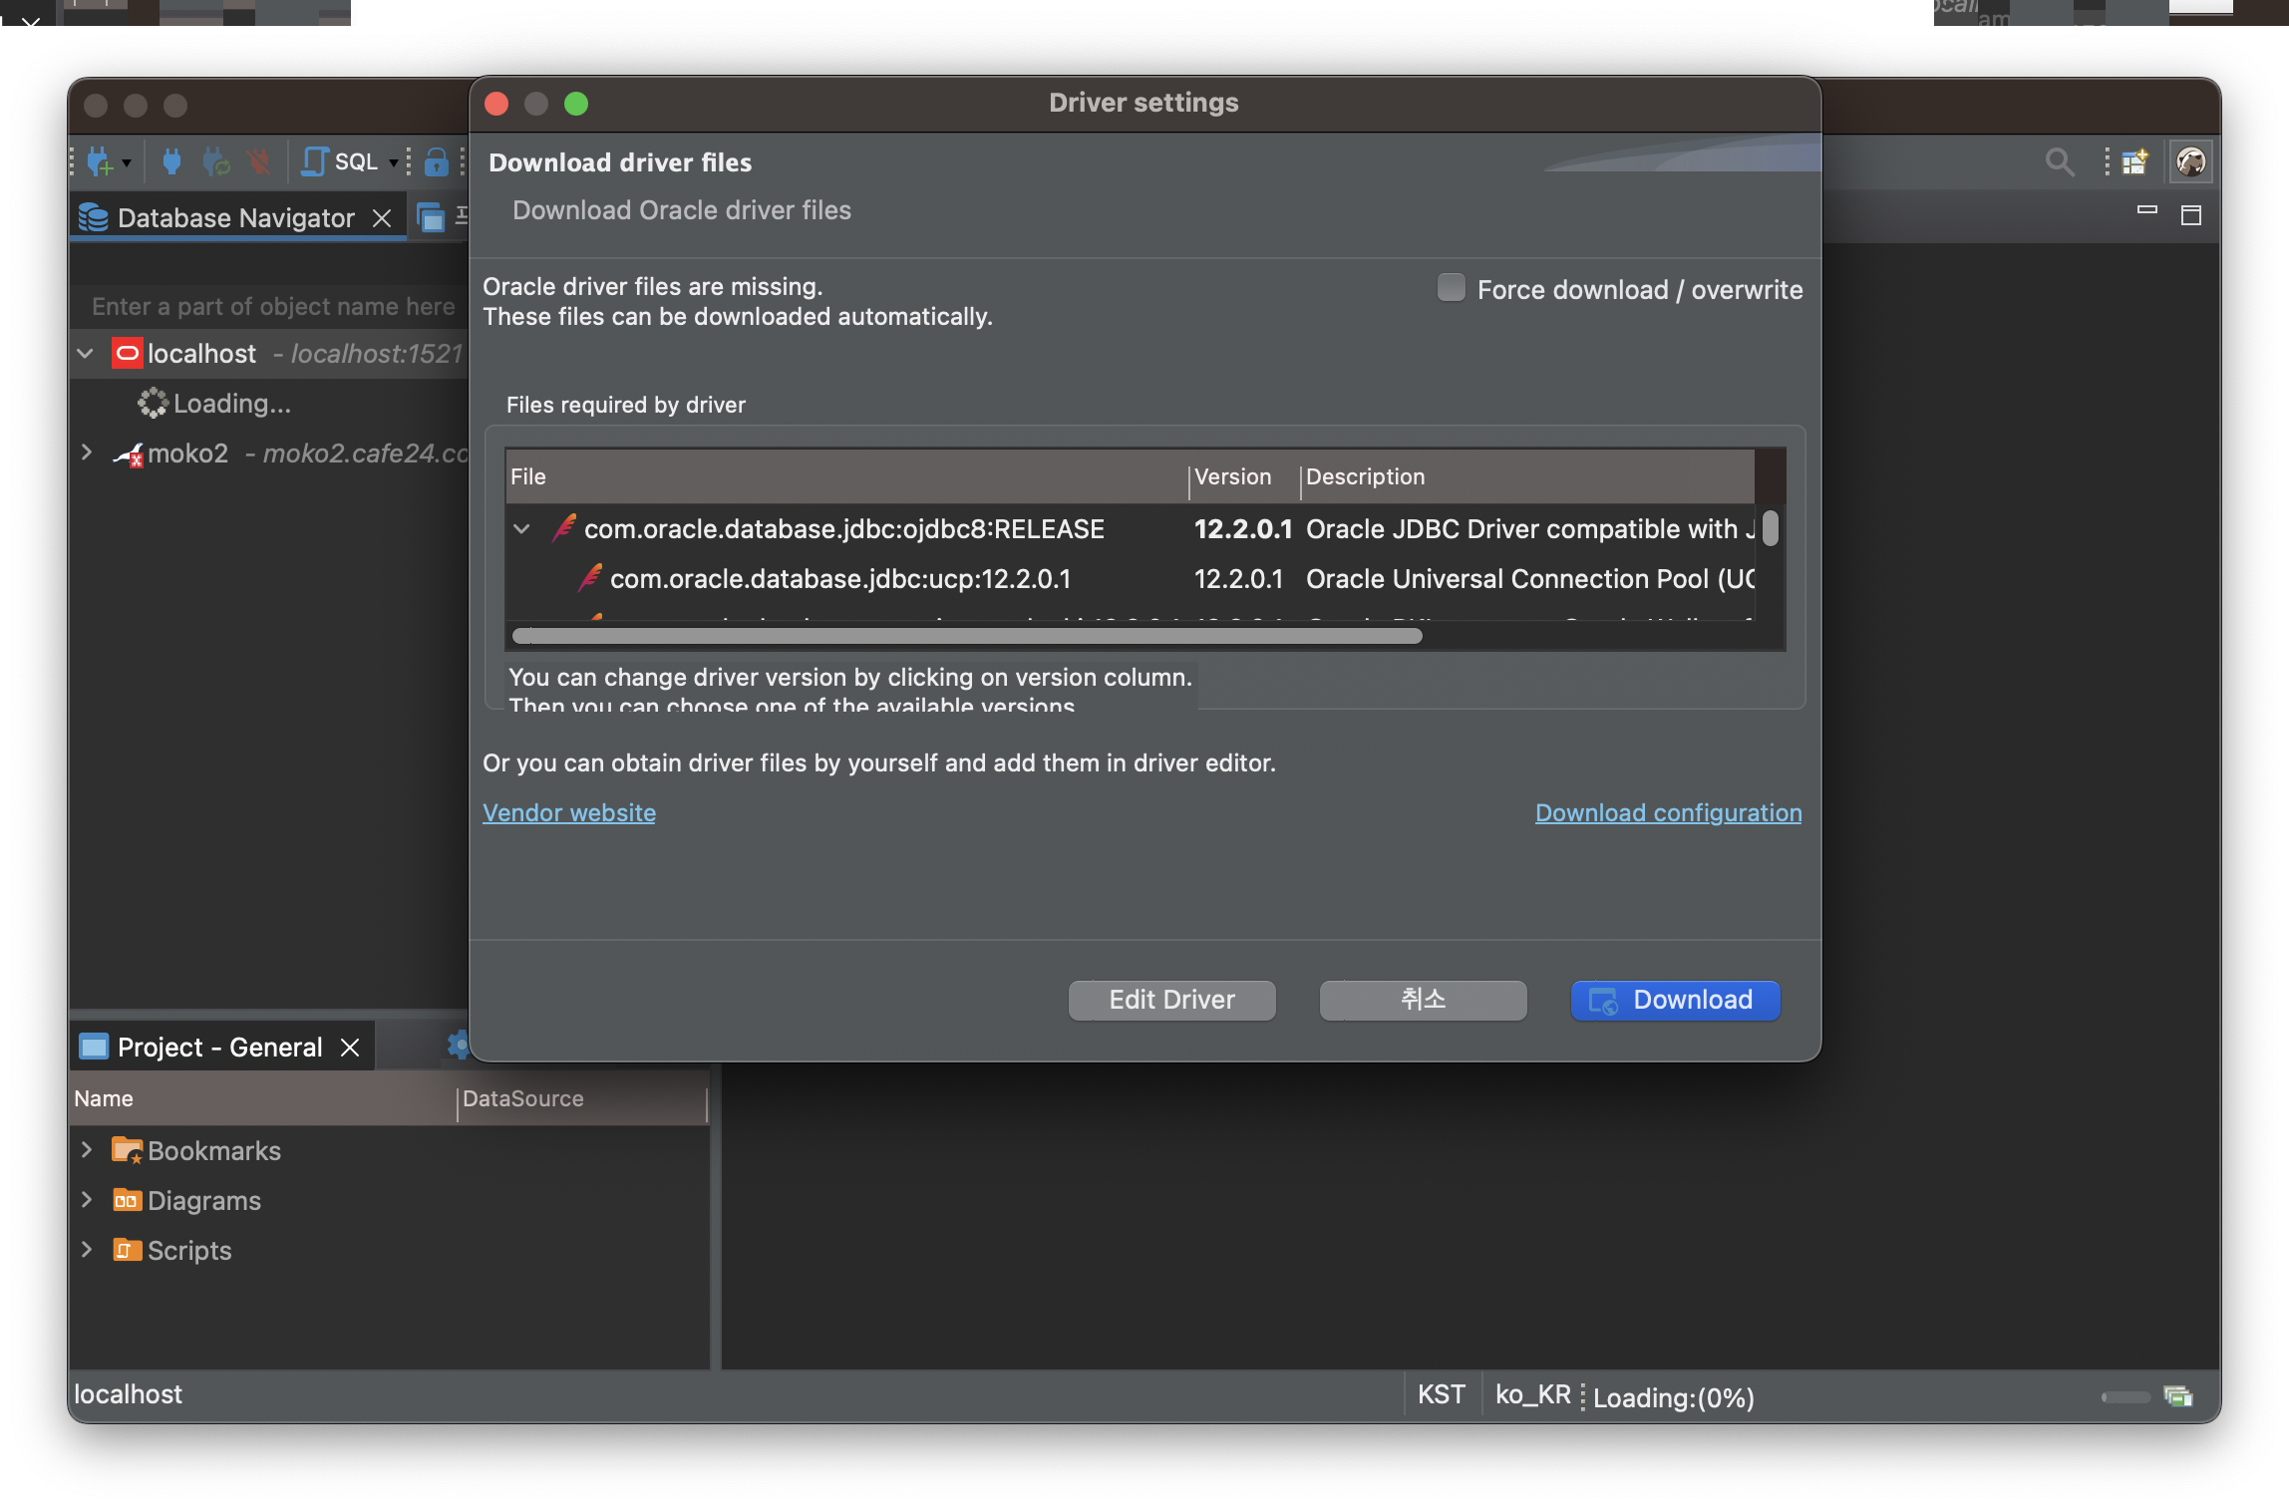Click the horizontal scrollbar in files table
Image resolution: width=2289 pixels, height=1507 pixels.
pyautogui.click(x=965, y=636)
